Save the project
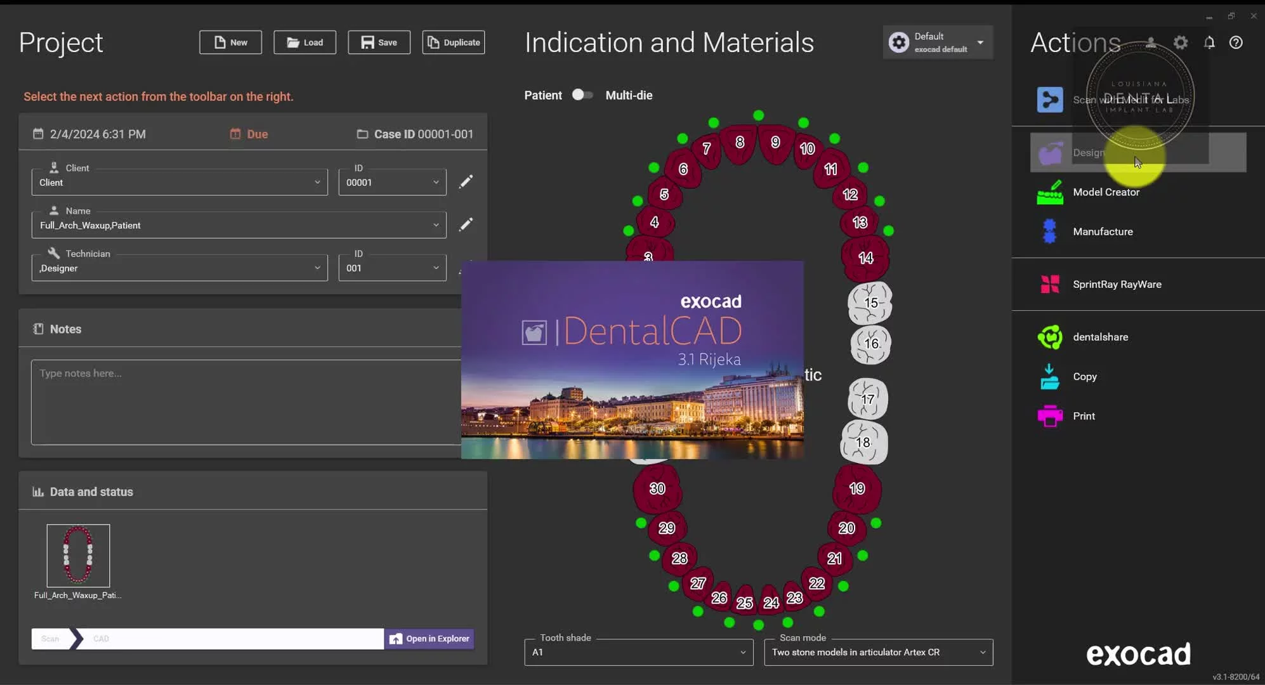Viewport: 1265px width, 685px height. tap(379, 42)
